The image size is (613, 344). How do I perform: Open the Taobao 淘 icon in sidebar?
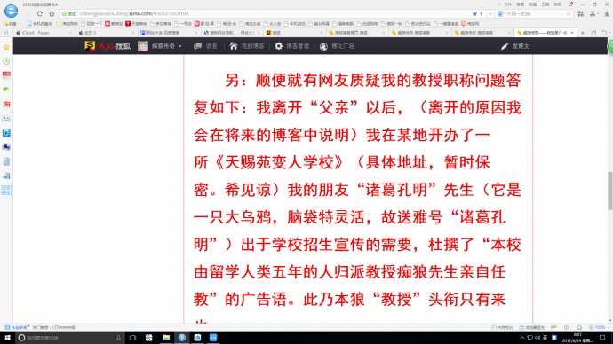[6, 104]
